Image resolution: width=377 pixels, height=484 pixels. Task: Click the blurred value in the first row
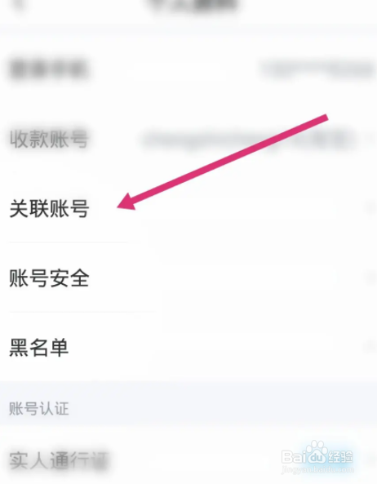317,69
